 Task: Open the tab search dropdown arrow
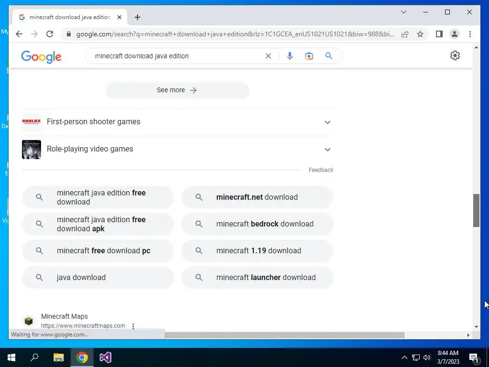(x=403, y=12)
